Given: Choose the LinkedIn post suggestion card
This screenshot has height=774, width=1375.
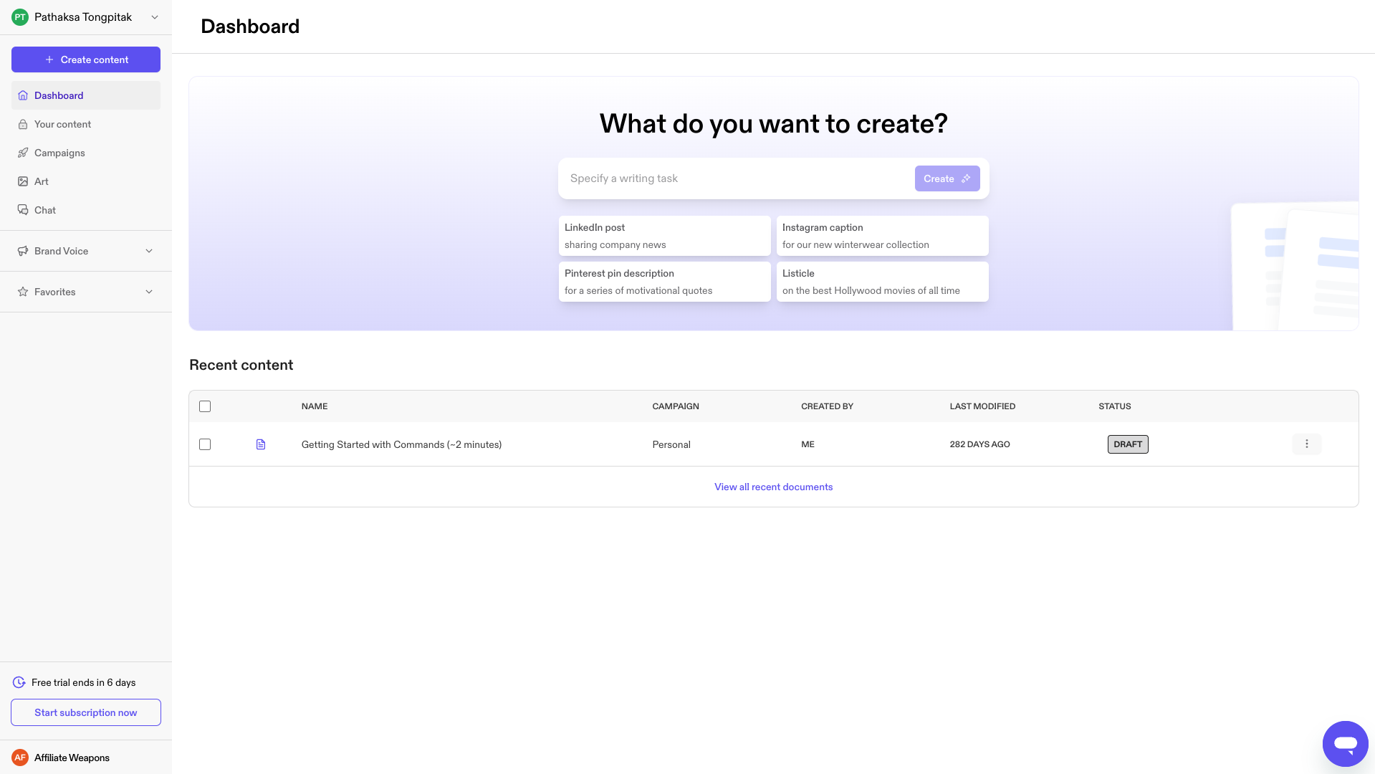Looking at the screenshot, I should coord(664,236).
